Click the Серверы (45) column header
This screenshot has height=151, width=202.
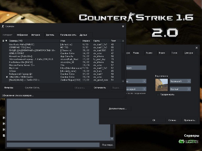coord(34,41)
